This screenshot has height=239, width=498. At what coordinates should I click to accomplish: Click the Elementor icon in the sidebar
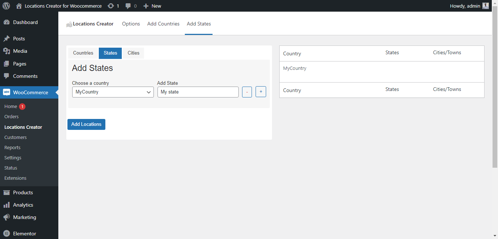click(7, 234)
